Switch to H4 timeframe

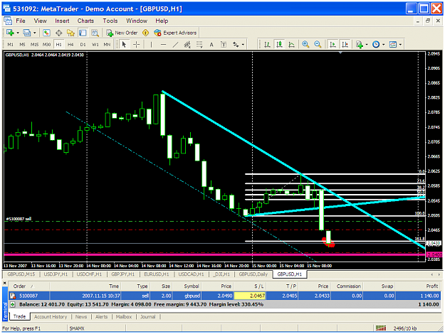(70, 45)
